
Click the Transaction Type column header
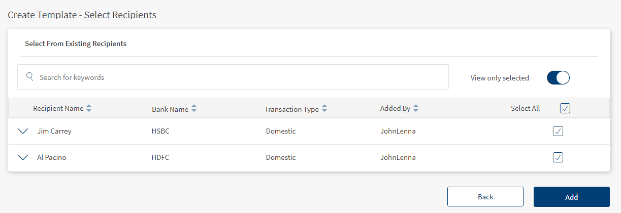291,109
